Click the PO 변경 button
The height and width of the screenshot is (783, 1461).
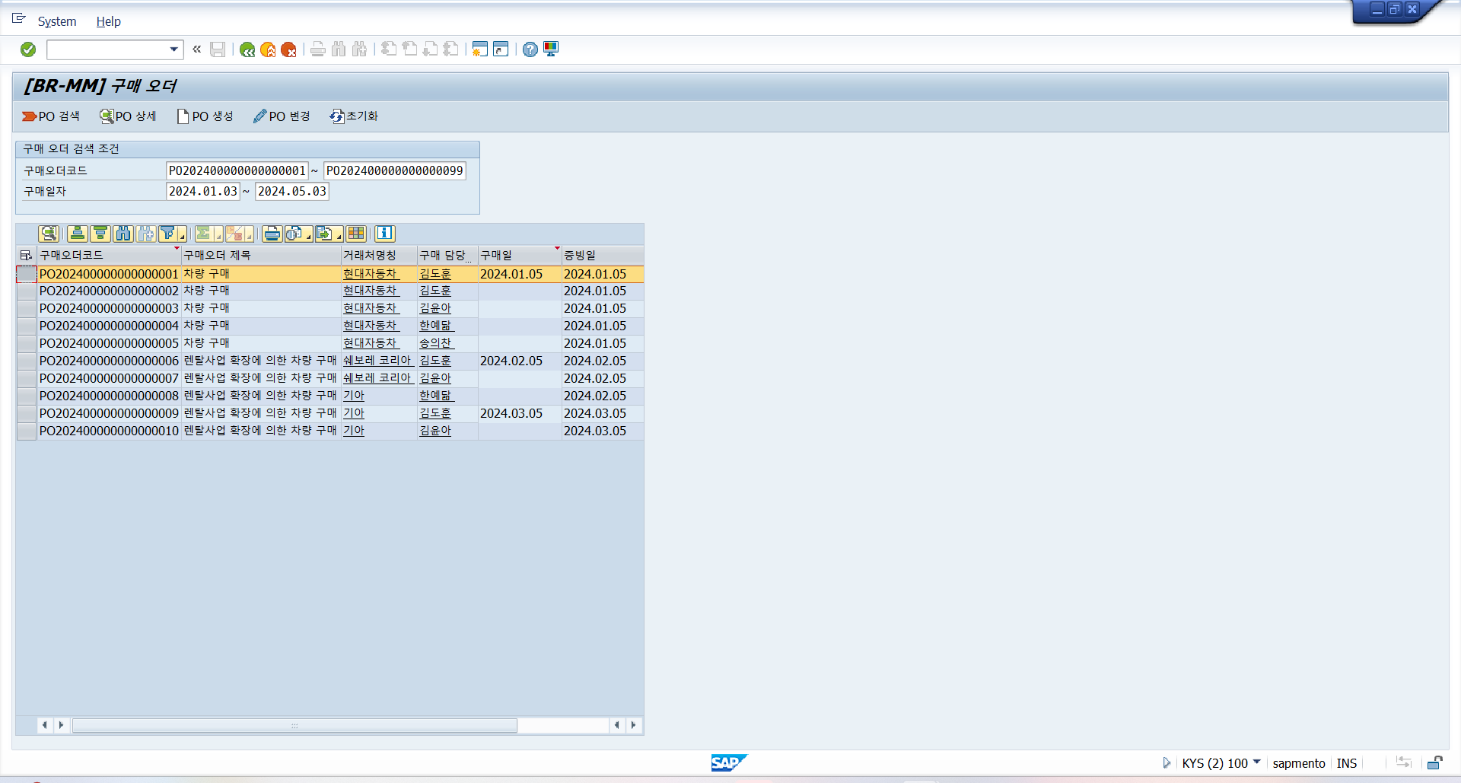point(282,116)
